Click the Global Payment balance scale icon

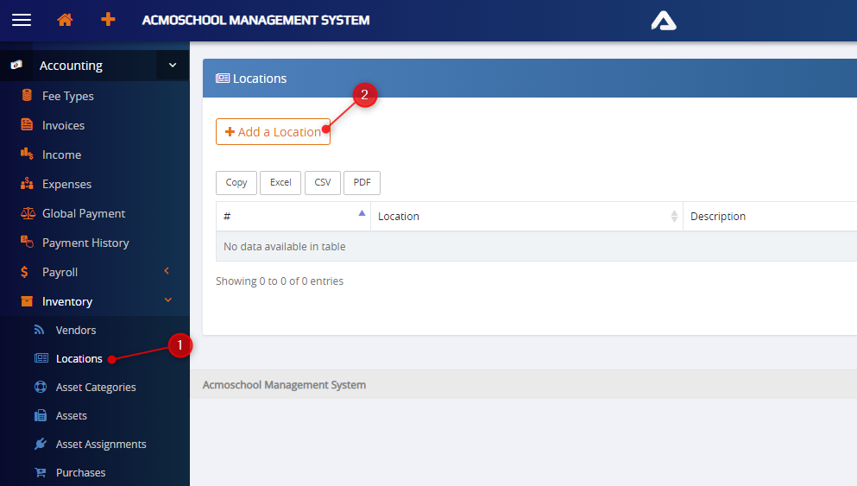click(x=27, y=213)
